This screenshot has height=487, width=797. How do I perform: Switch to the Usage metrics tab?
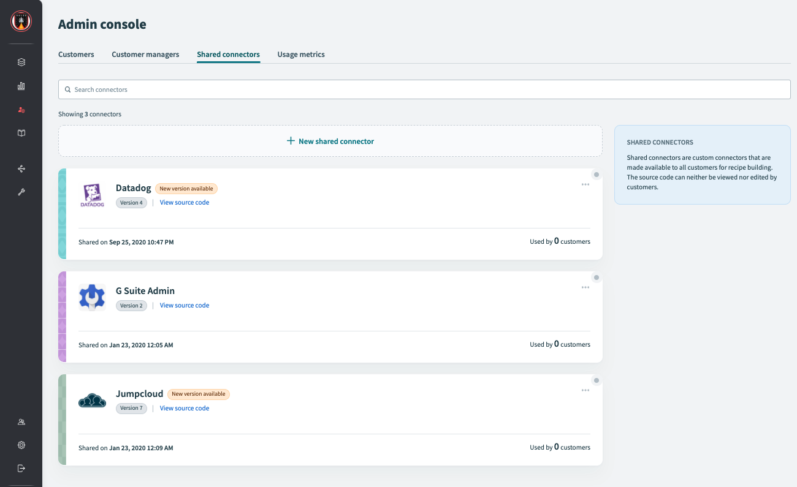(x=301, y=55)
